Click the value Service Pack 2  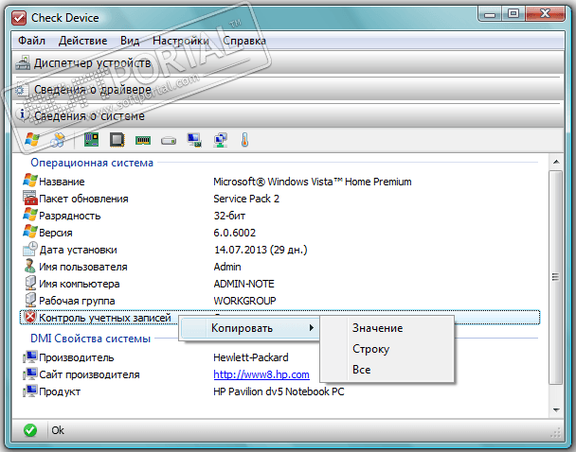(x=246, y=199)
